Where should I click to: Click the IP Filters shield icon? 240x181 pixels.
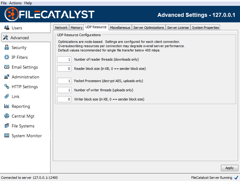(7, 57)
